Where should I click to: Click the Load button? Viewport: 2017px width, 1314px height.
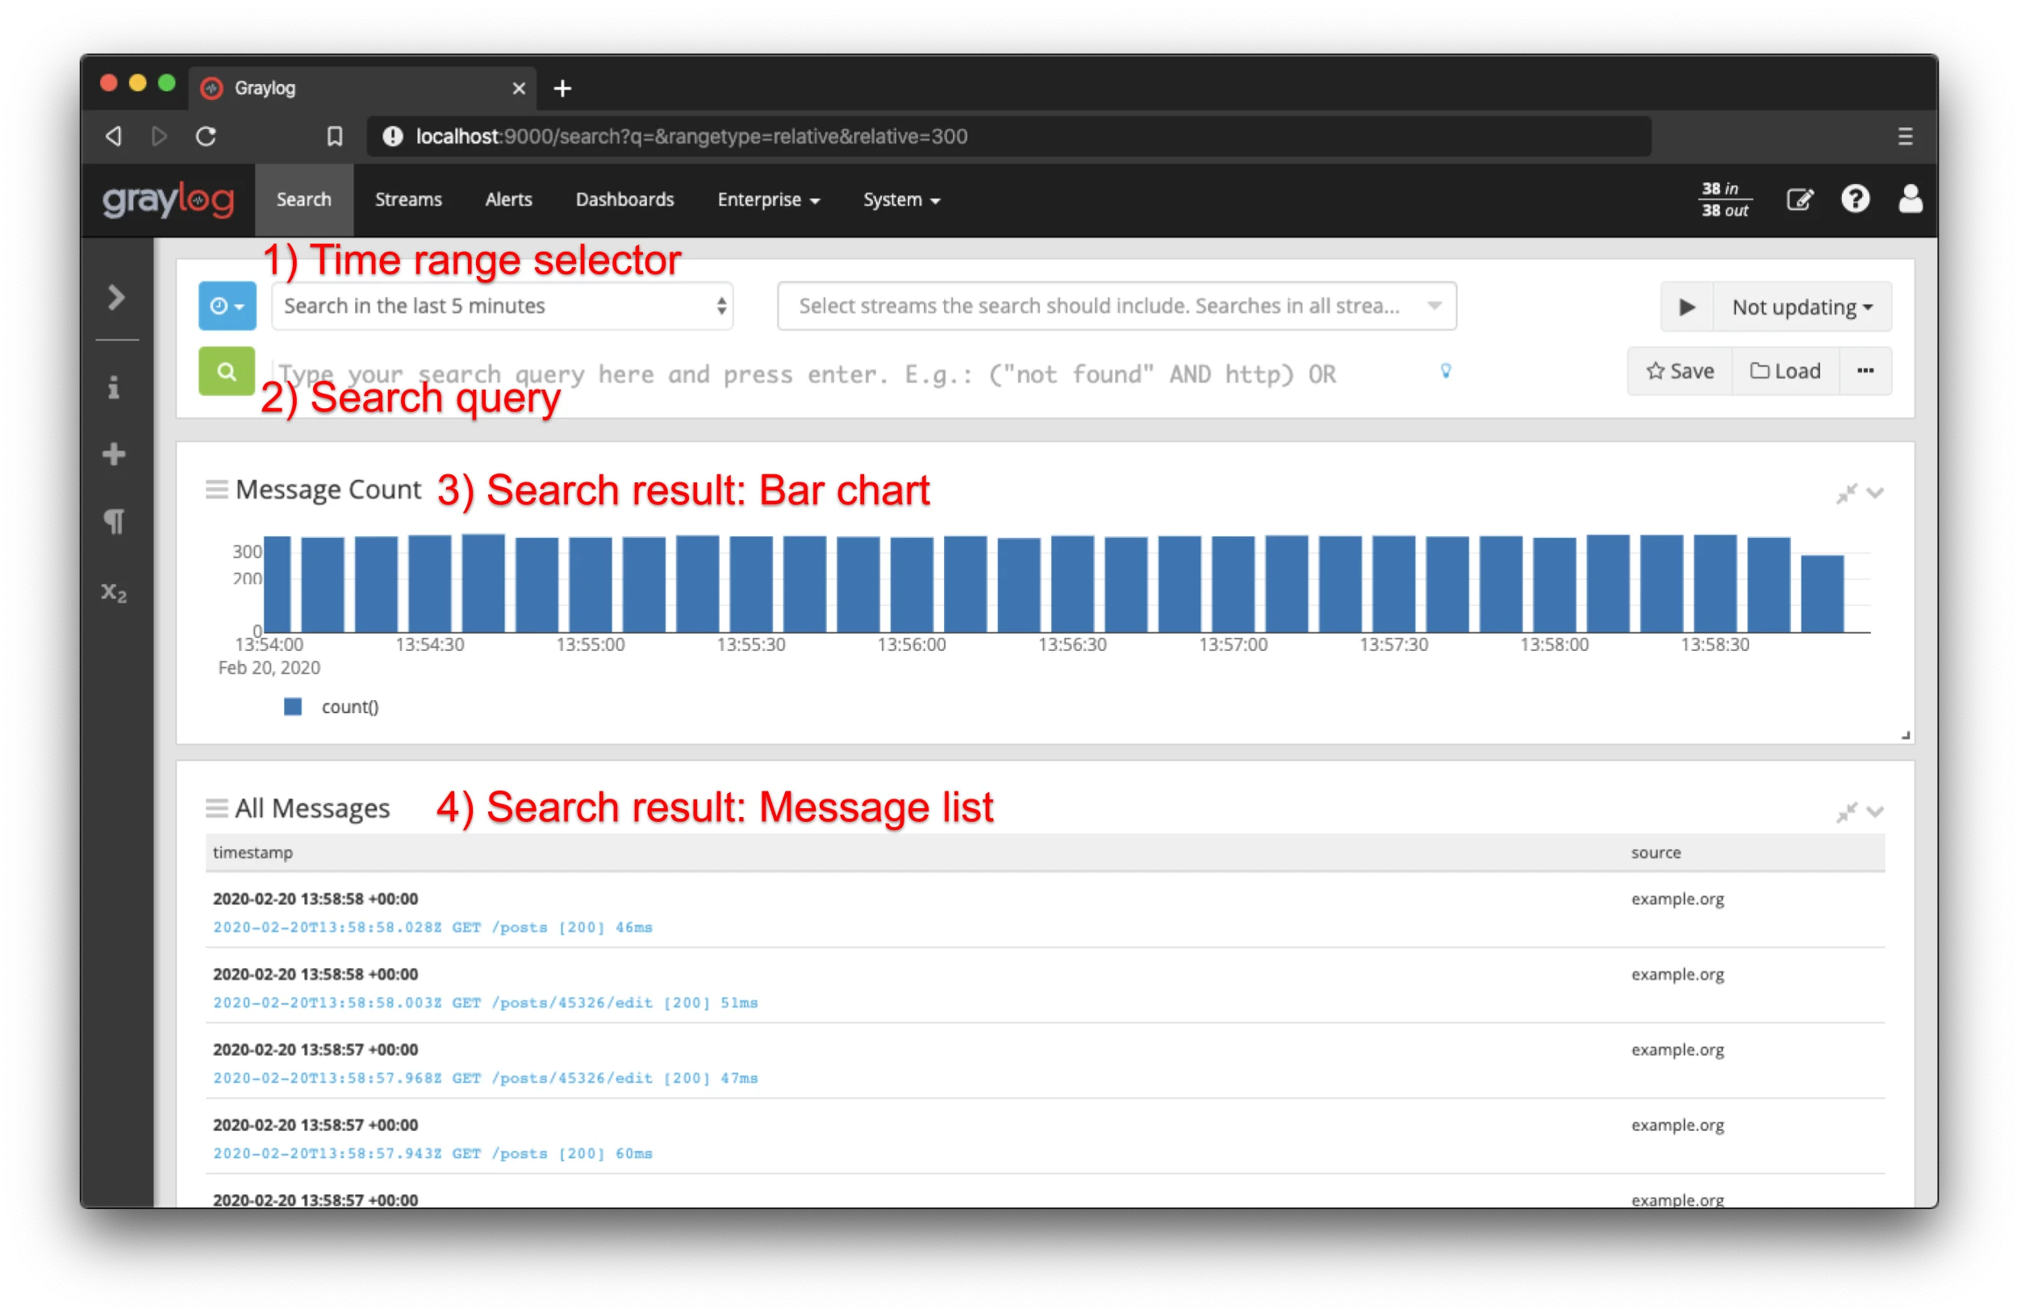point(1785,370)
